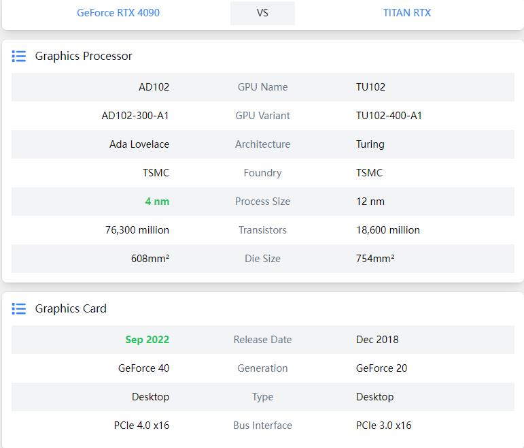Click the Graphics Card list icon

click(19, 308)
